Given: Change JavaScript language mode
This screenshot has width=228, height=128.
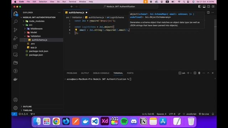Looking at the screenshot, I should point(191,114).
